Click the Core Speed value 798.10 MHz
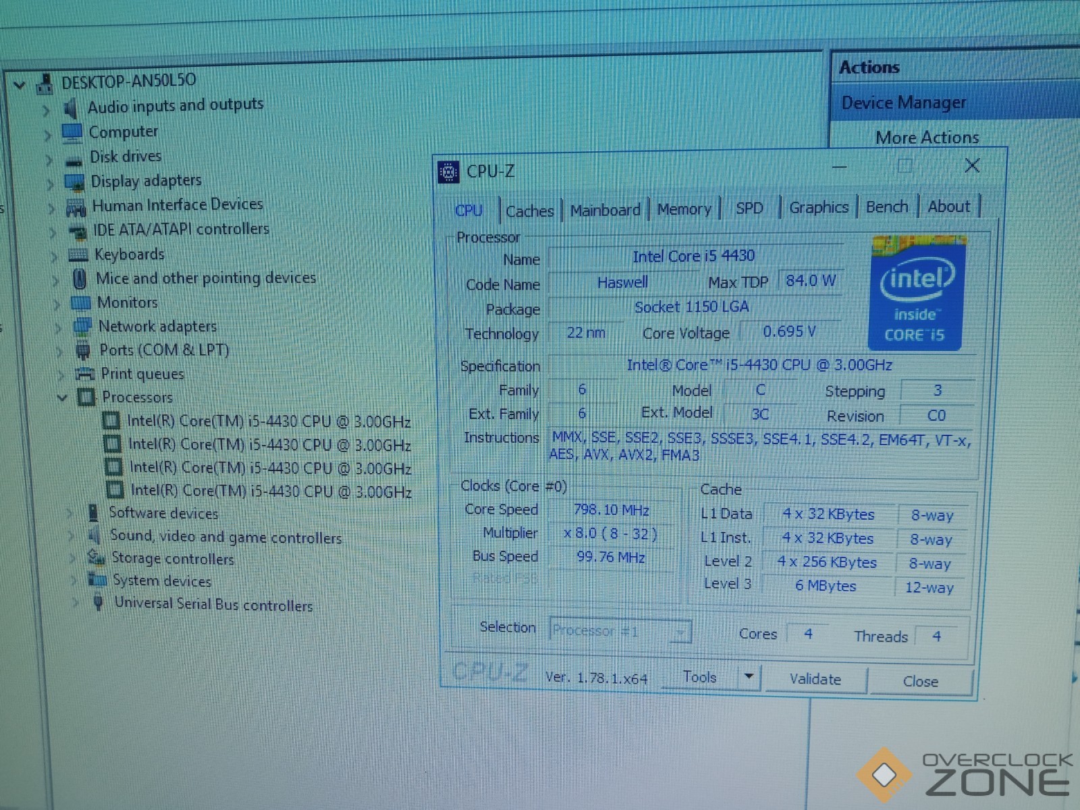 (x=612, y=510)
